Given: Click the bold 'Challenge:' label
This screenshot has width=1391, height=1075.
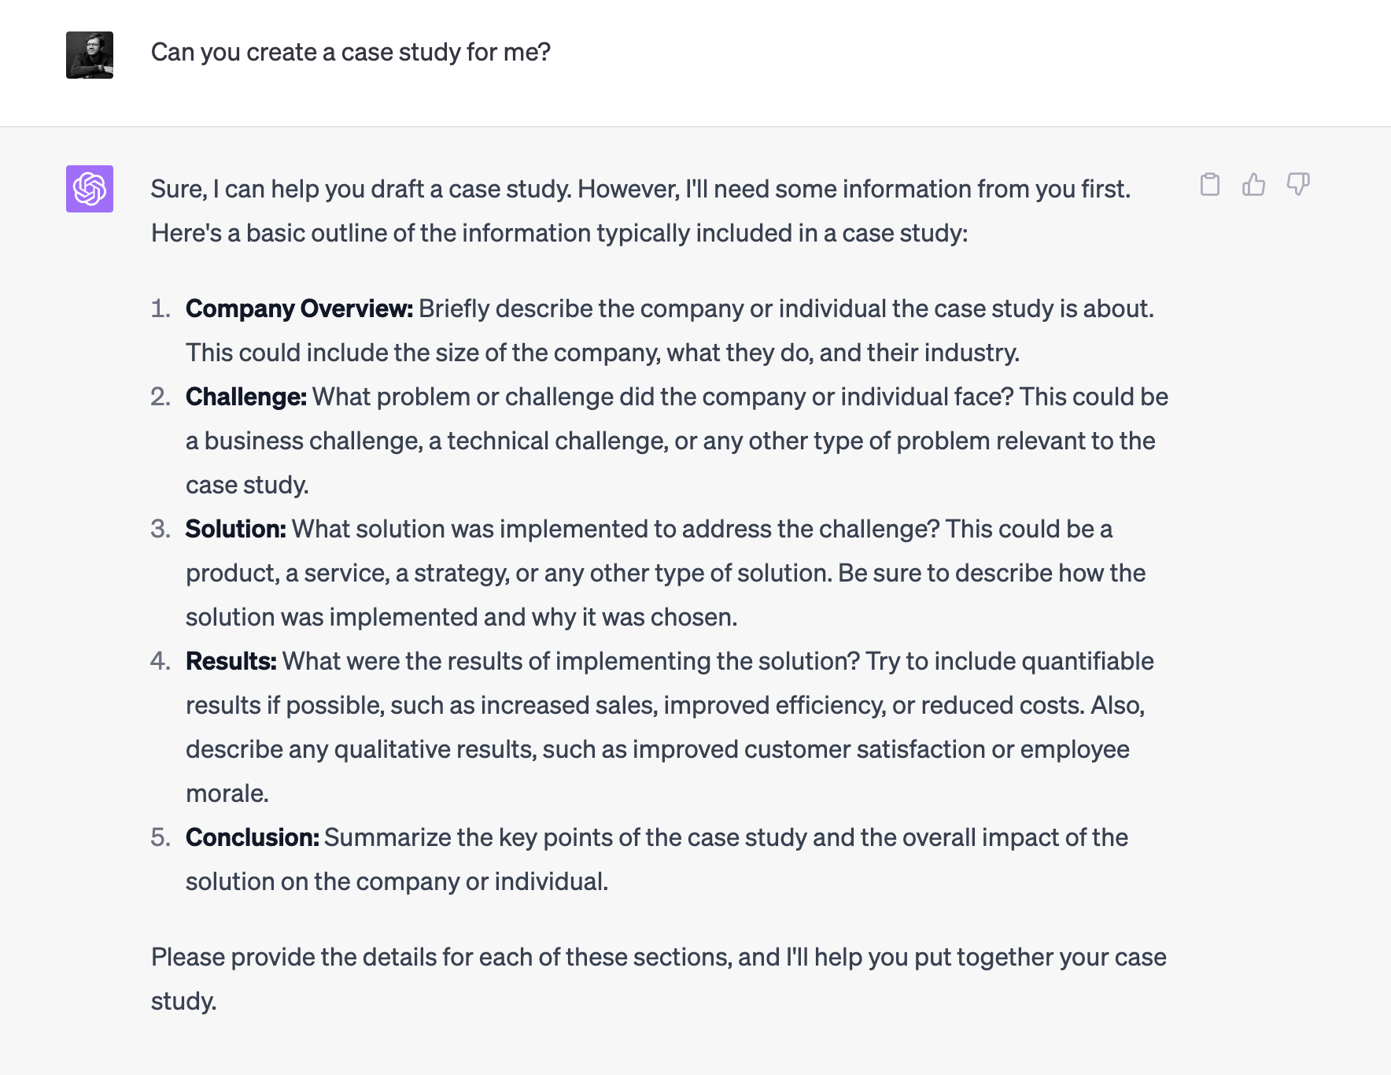Looking at the screenshot, I should coord(245,397).
